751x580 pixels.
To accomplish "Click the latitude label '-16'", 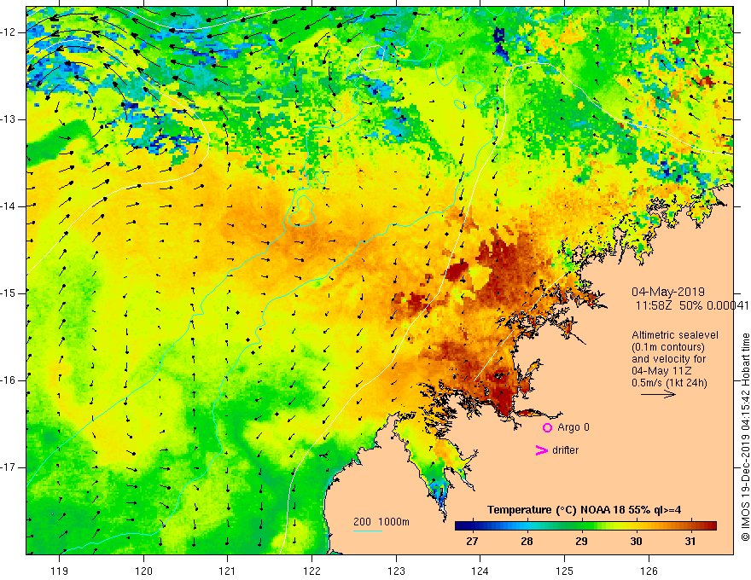I will (x=9, y=380).
